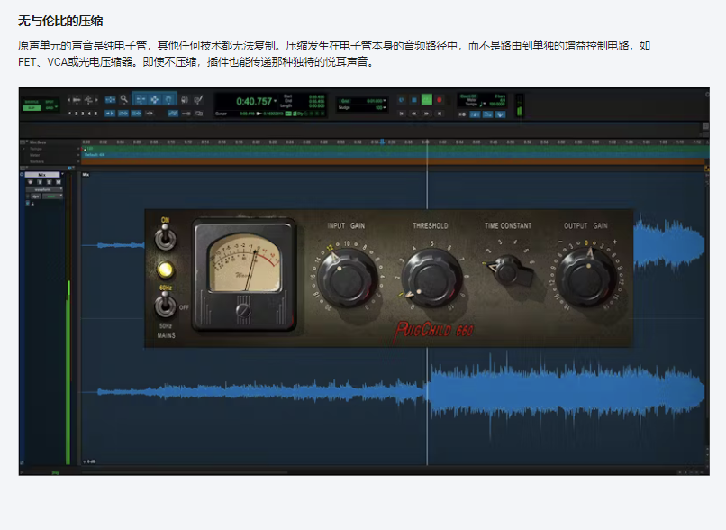The height and width of the screenshot is (530, 726).
Task: Click the Default 4/4 meter event
Action: [95, 155]
